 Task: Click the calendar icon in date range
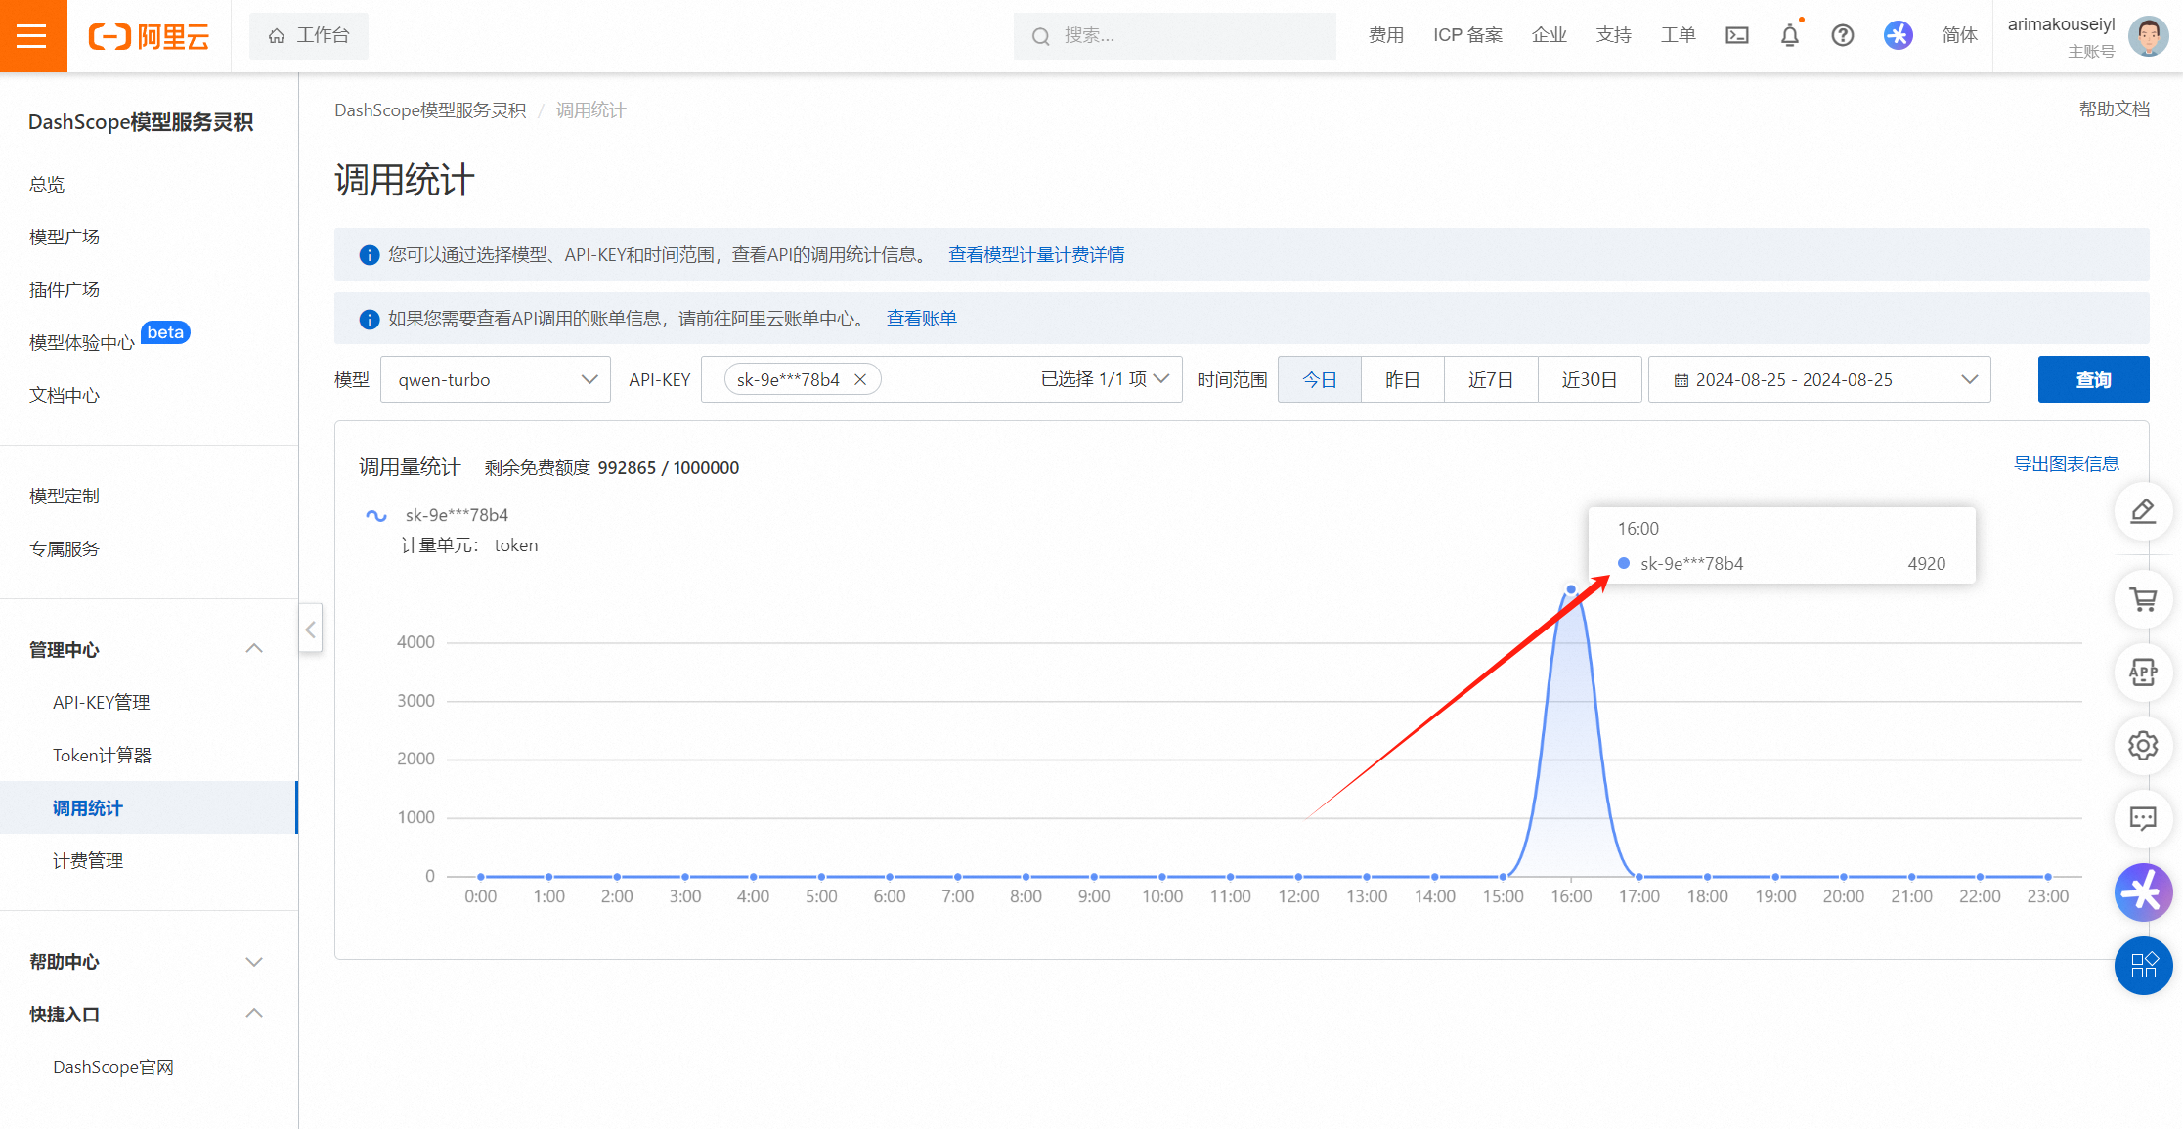tap(1681, 380)
